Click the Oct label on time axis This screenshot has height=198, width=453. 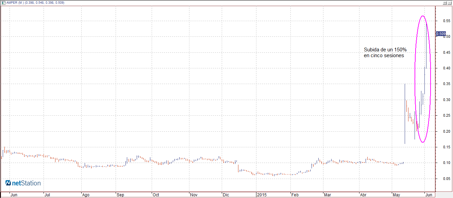click(x=156, y=195)
